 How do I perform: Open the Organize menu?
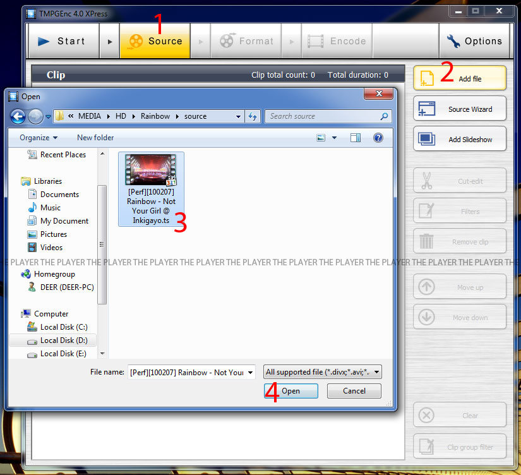pyautogui.click(x=39, y=138)
